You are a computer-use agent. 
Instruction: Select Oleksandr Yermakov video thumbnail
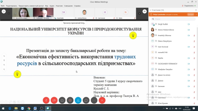click(43, 13)
